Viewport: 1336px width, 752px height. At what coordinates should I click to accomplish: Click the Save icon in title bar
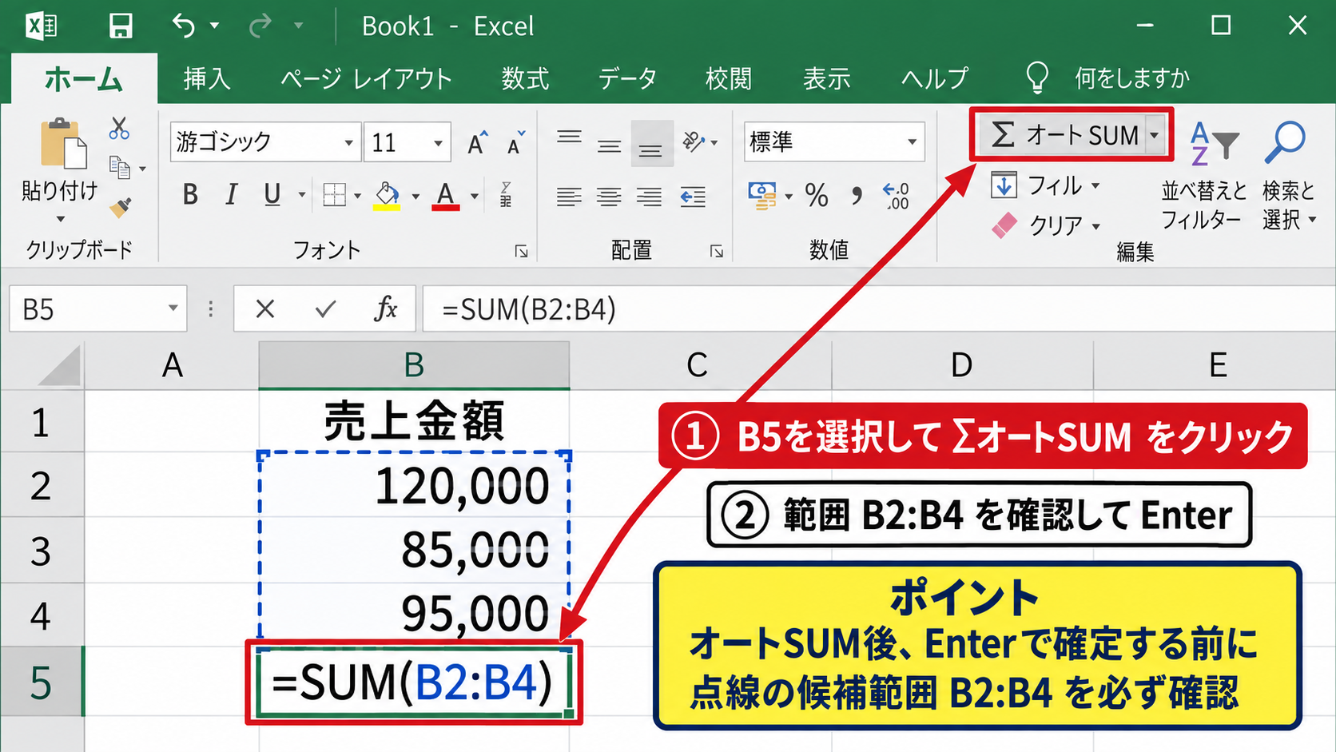(x=121, y=26)
